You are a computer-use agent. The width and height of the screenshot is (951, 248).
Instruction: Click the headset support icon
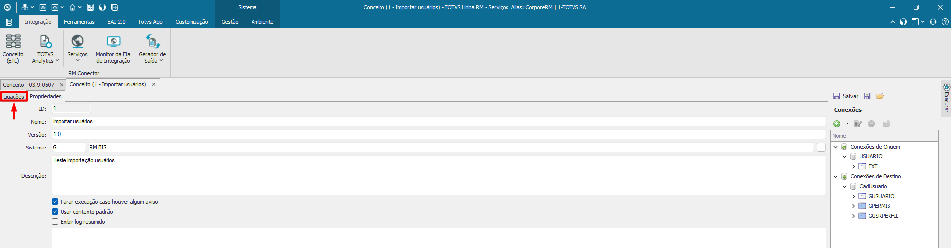933,22
